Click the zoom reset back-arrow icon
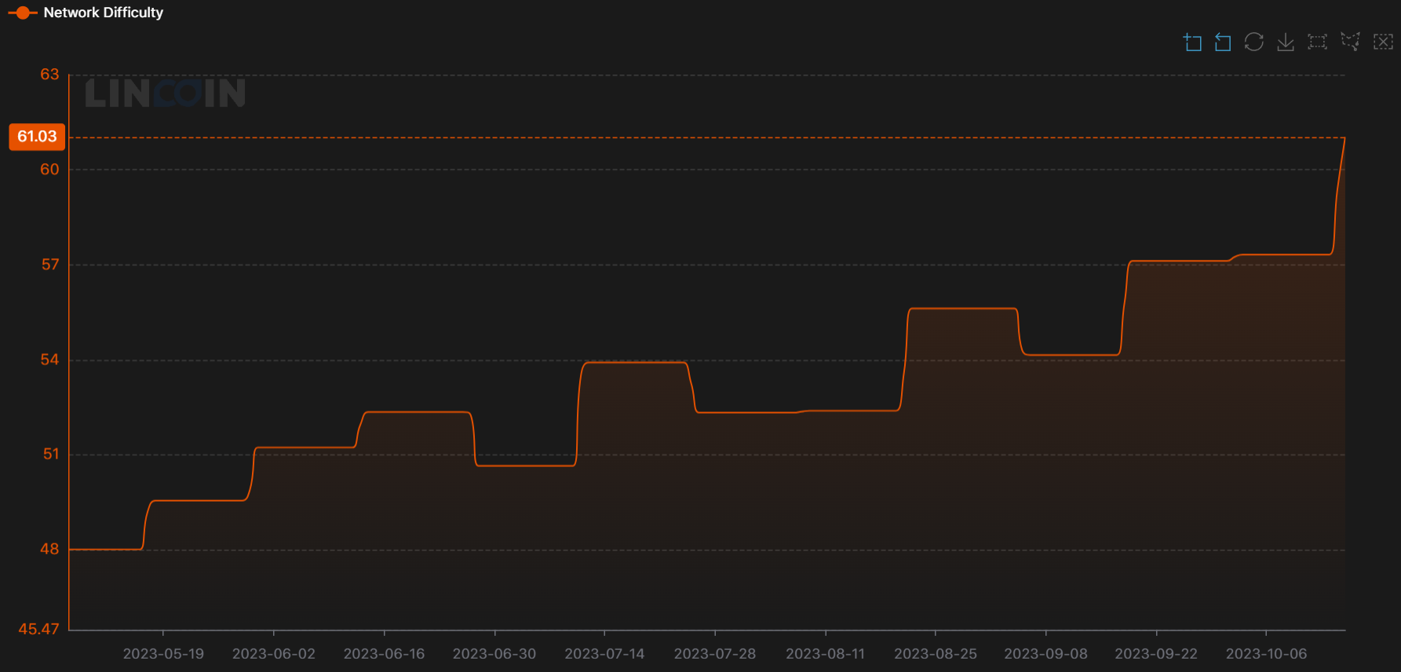The height and width of the screenshot is (672, 1401). point(1223,42)
